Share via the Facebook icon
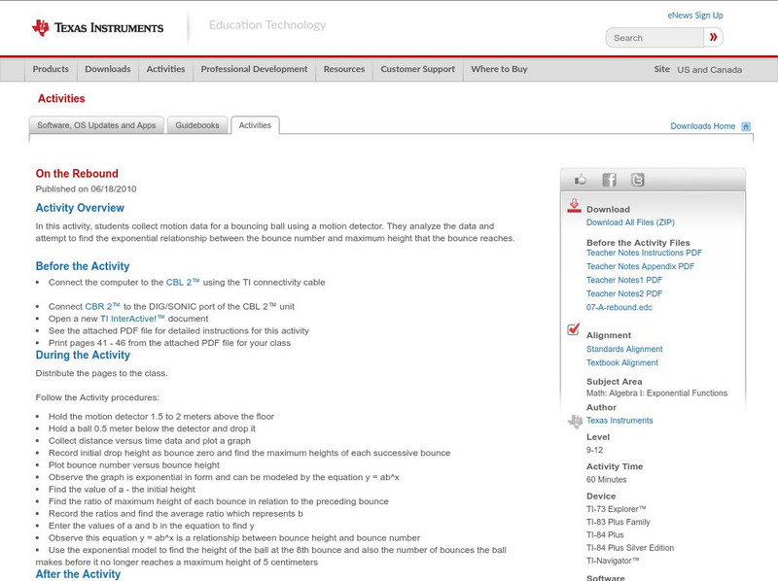The height and width of the screenshot is (581, 778). 609,180
